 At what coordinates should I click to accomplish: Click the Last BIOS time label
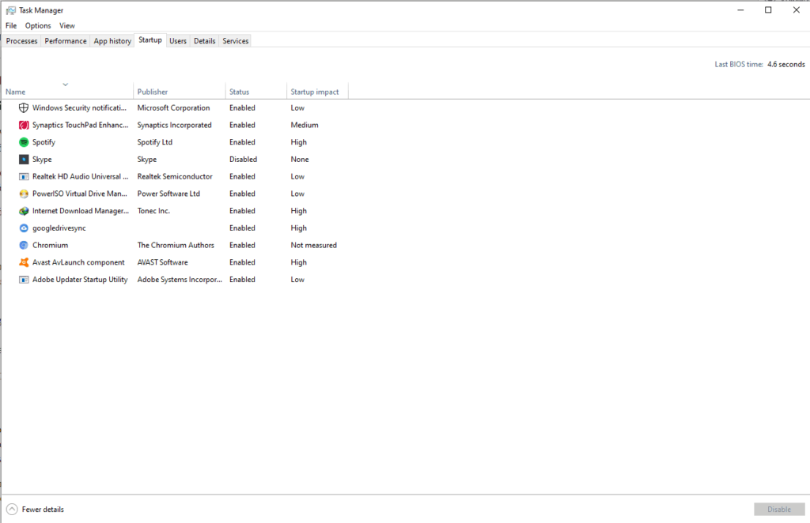click(x=739, y=65)
